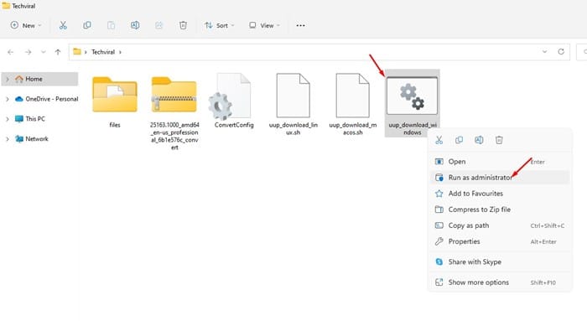Select Home in the navigation pane

click(x=39, y=79)
